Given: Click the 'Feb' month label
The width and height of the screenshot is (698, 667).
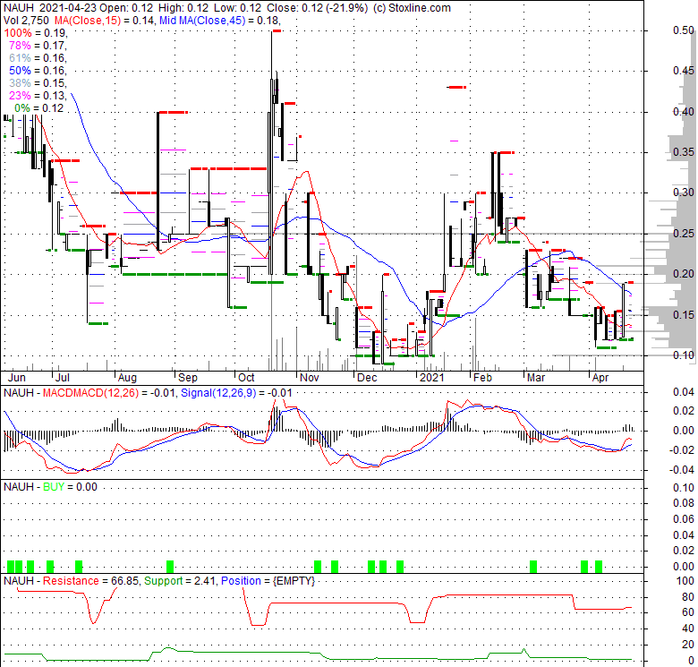Looking at the screenshot, I should 482,378.
